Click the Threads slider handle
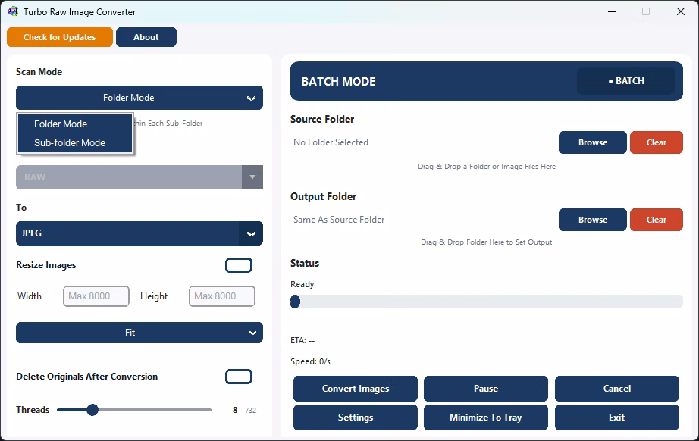 92,410
